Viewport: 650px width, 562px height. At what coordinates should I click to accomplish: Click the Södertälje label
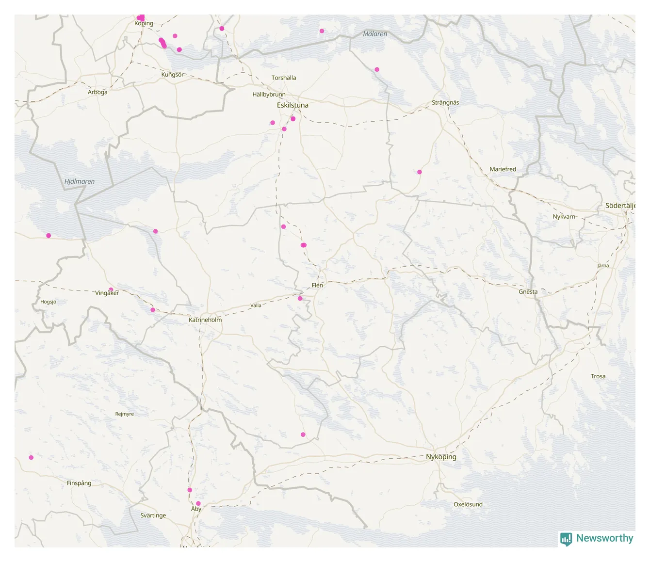tap(620, 206)
